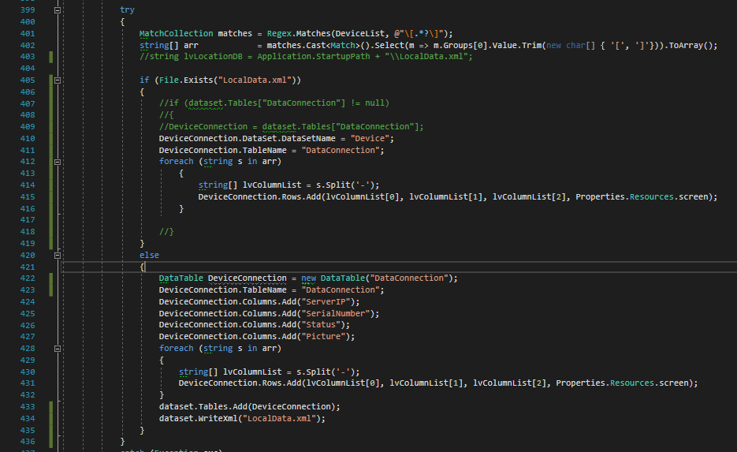
Task: Click the "Device" string on line 410
Action: coord(370,138)
